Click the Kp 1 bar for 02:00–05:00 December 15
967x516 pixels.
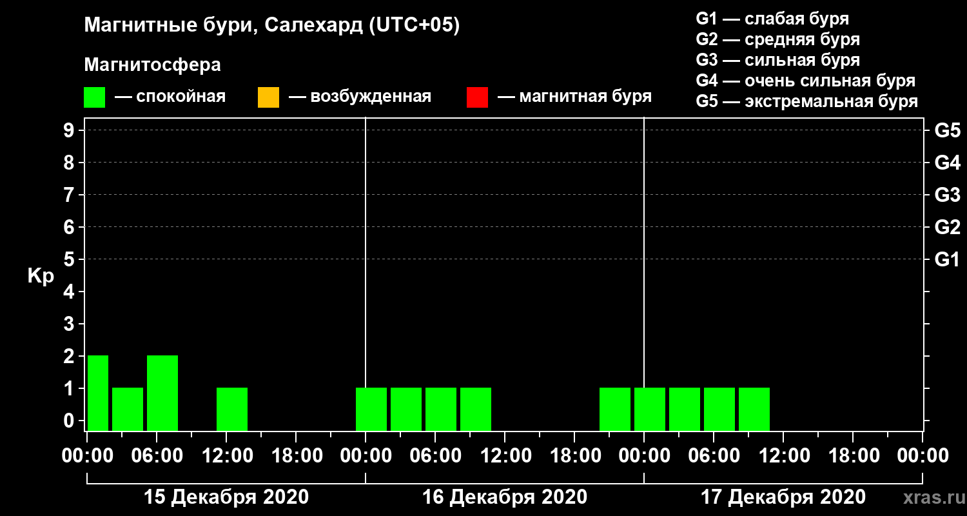[x=128, y=409]
